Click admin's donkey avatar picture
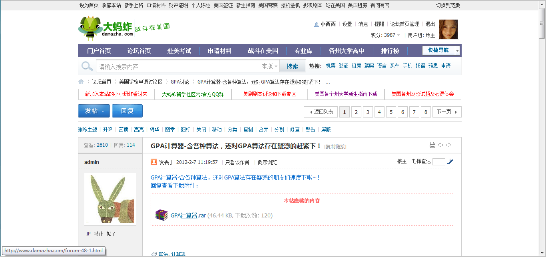 pos(110,199)
